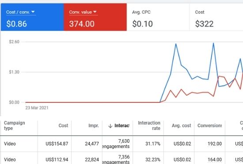The width and height of the screenshot is (243, 164).
Task: Select the red Conv. value scorecard
Action: (x=95, y=17)
